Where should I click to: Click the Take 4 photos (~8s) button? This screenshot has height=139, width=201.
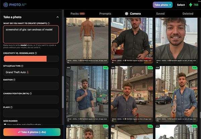[x=32, y=132]
